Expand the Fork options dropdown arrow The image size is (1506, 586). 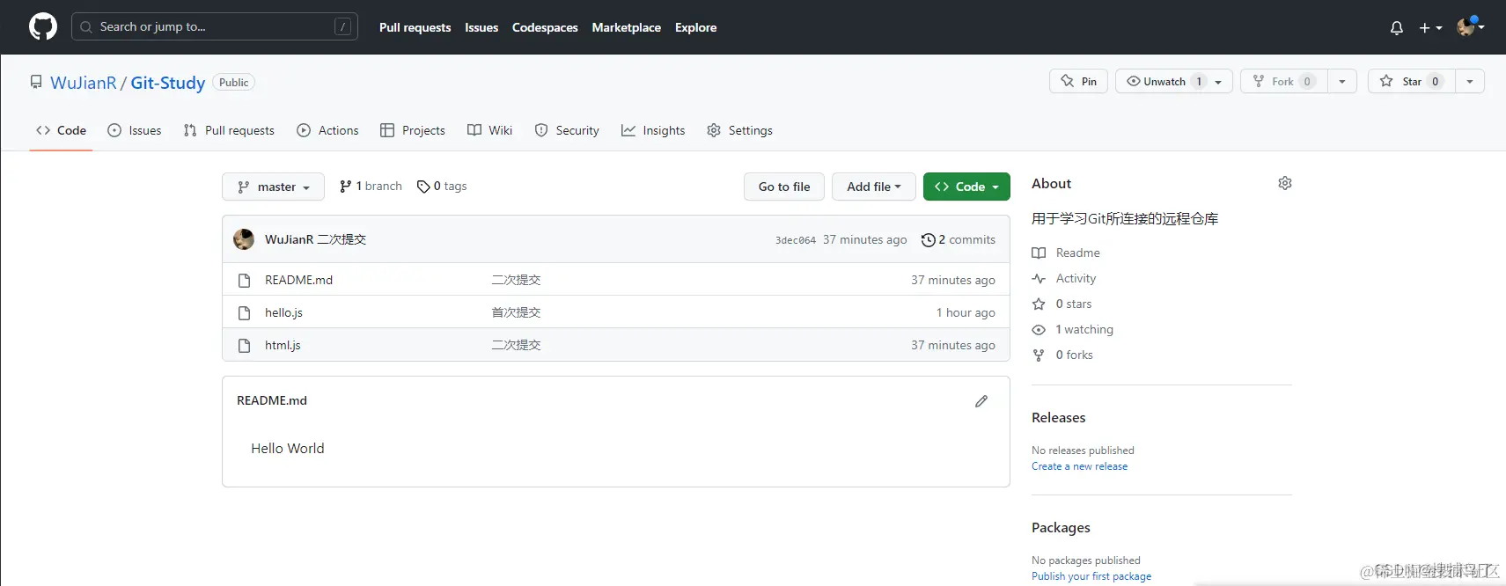1342,81
